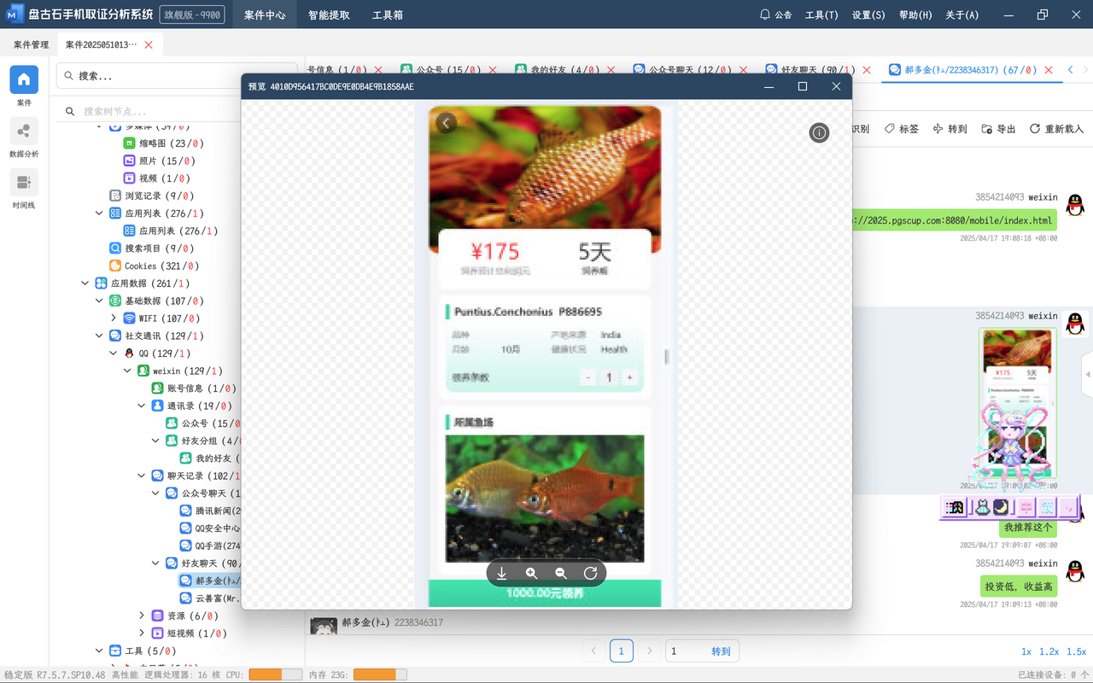This screenshot has height=683, width=1093.
Task: Open the image info icon
Action: [x=819, y=132]
